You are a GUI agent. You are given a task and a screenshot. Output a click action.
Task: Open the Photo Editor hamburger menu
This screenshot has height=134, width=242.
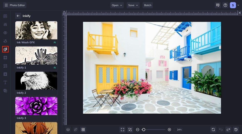coord(6,5)
